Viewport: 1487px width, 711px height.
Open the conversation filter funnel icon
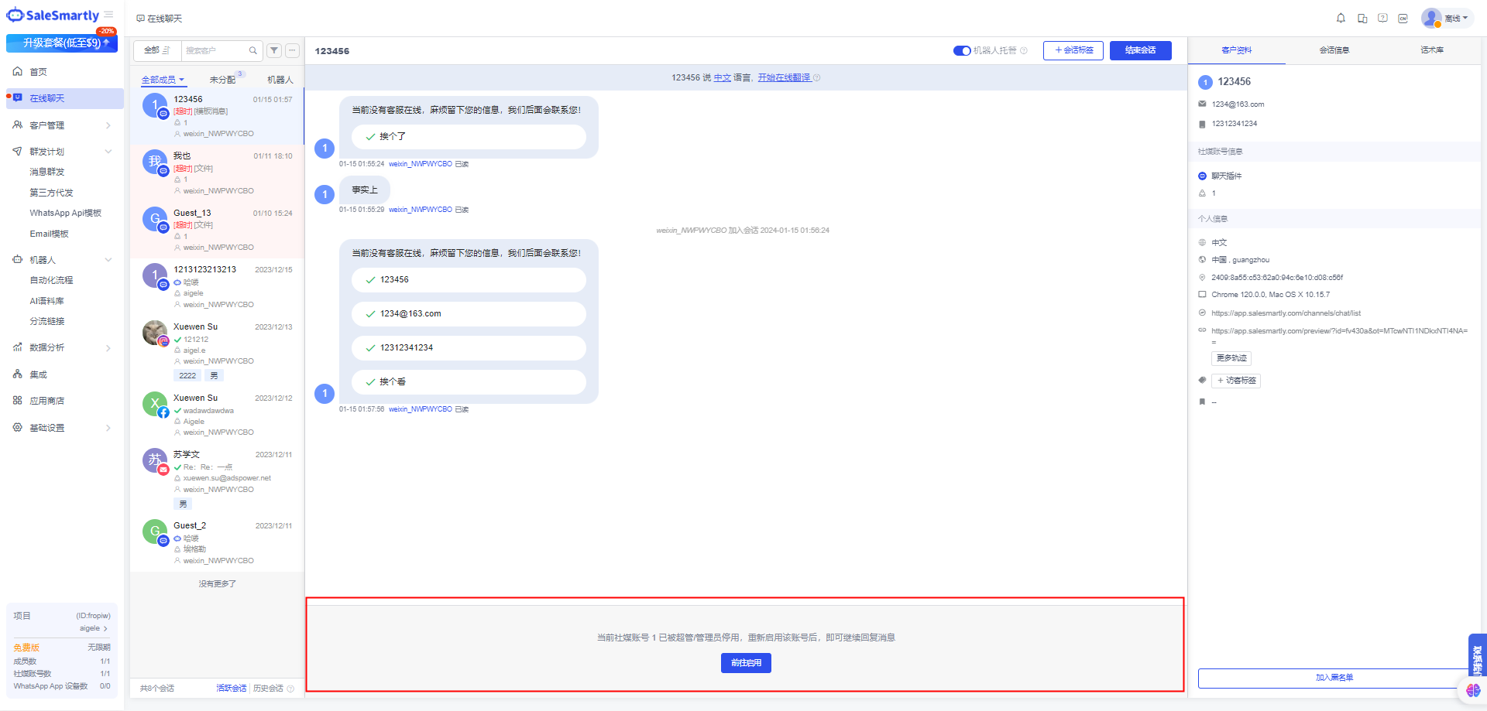tap(274, 50)
